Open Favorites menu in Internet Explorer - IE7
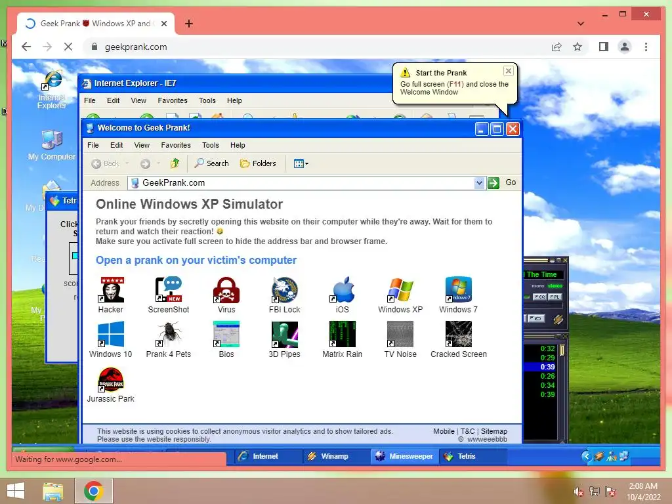This screenshot has width=672, height=504. click(173, 100)
